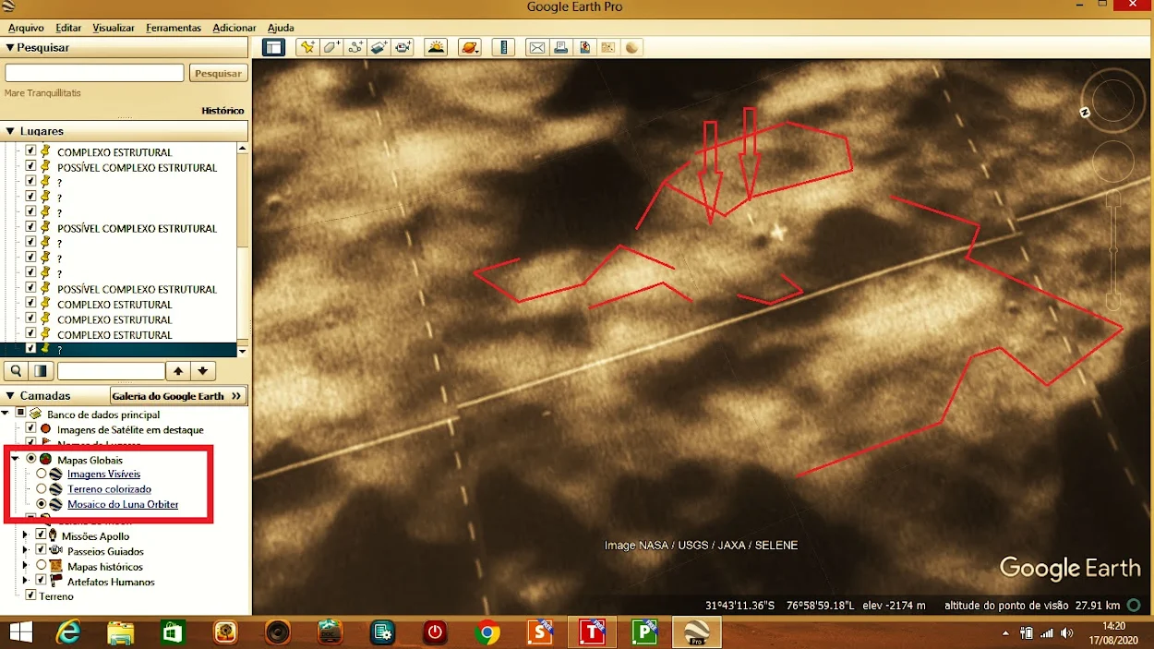Click the Mosaico do Luna Orbiter radio button
Screen dimensions: 1154x649
point(42,504)
